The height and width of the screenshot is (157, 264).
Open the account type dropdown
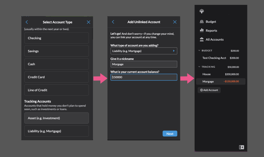(x=144, y=51)
